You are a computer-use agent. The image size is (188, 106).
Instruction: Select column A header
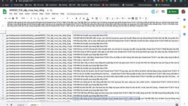[x=39, y=32]
